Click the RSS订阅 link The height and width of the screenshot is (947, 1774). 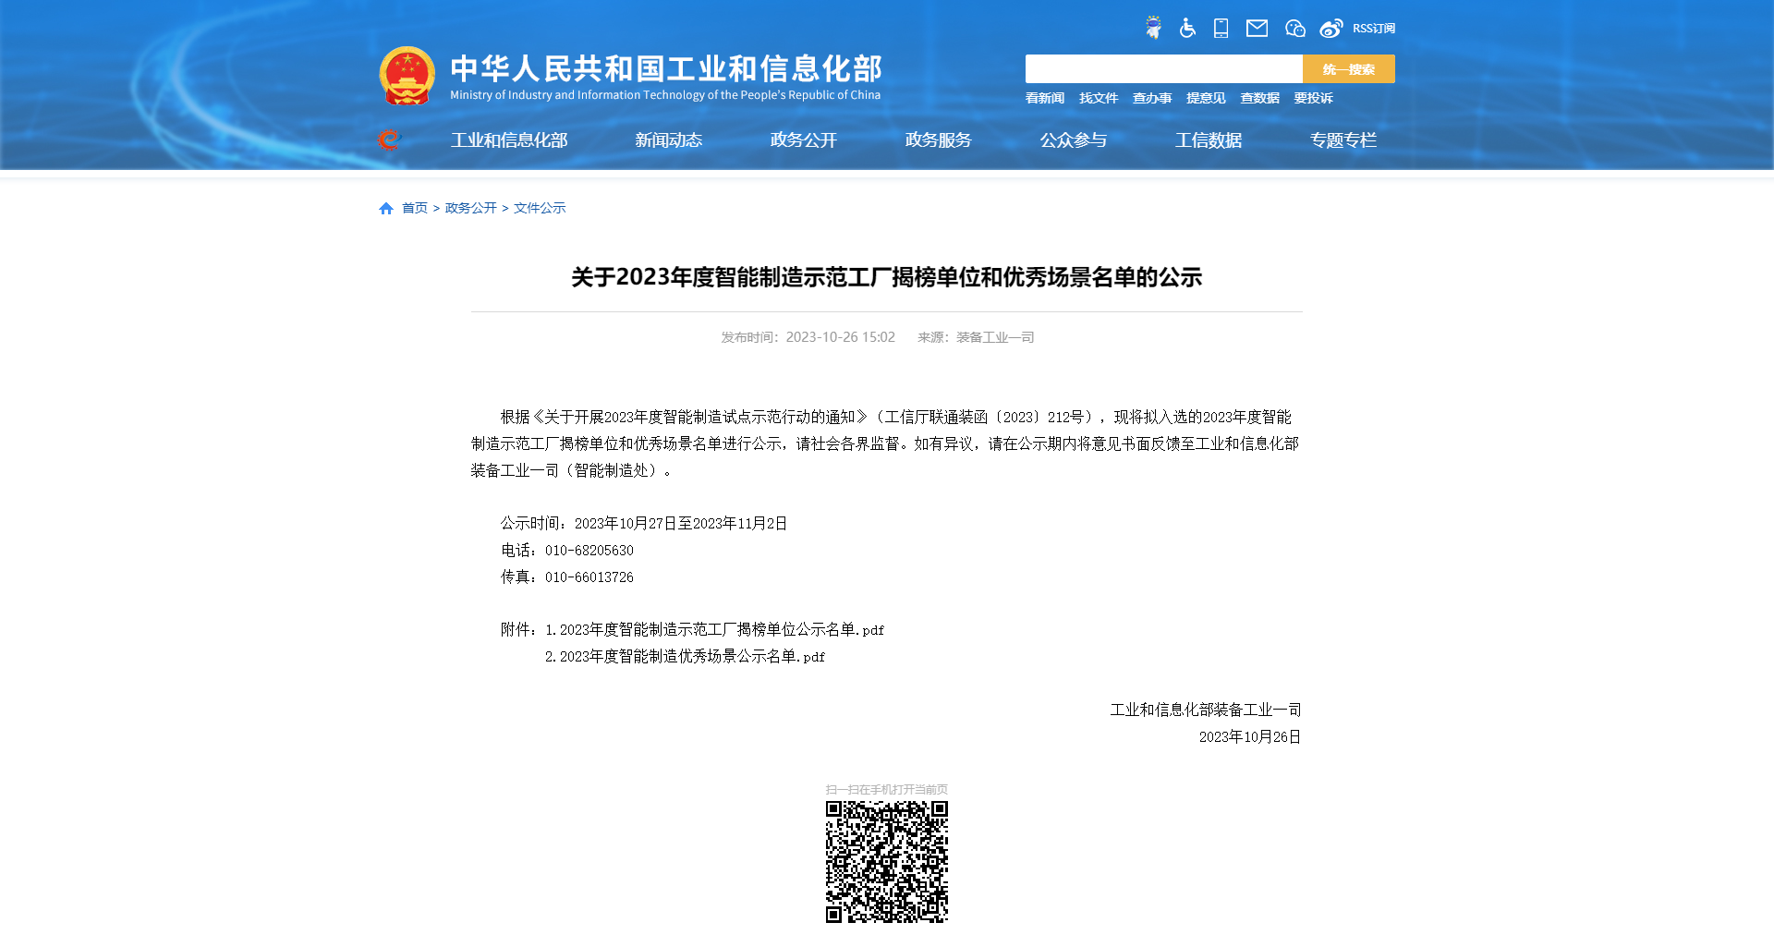tap(1374, 29)
